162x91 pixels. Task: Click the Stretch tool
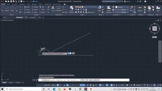(x=27, y=12)
